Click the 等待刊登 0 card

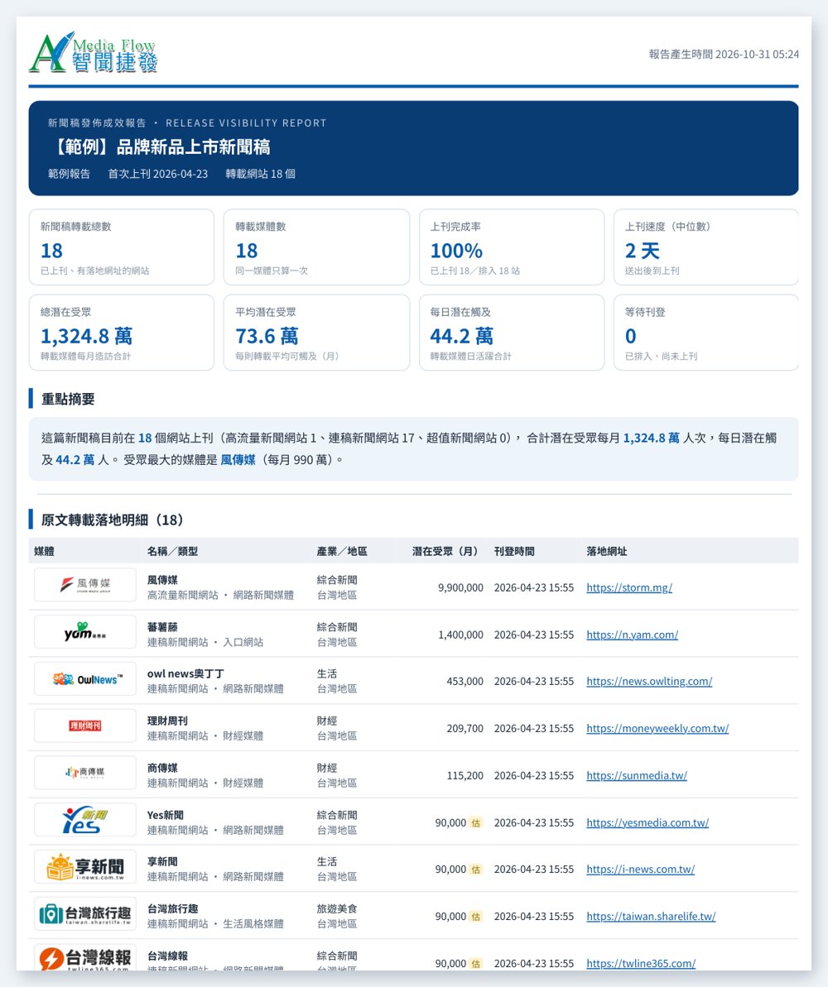point(706,333)
